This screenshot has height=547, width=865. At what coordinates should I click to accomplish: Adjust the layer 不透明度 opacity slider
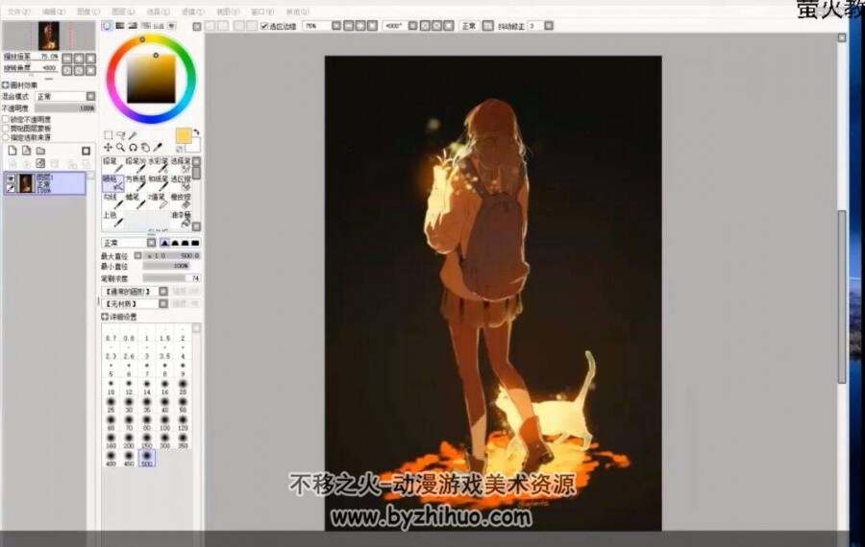65,108
